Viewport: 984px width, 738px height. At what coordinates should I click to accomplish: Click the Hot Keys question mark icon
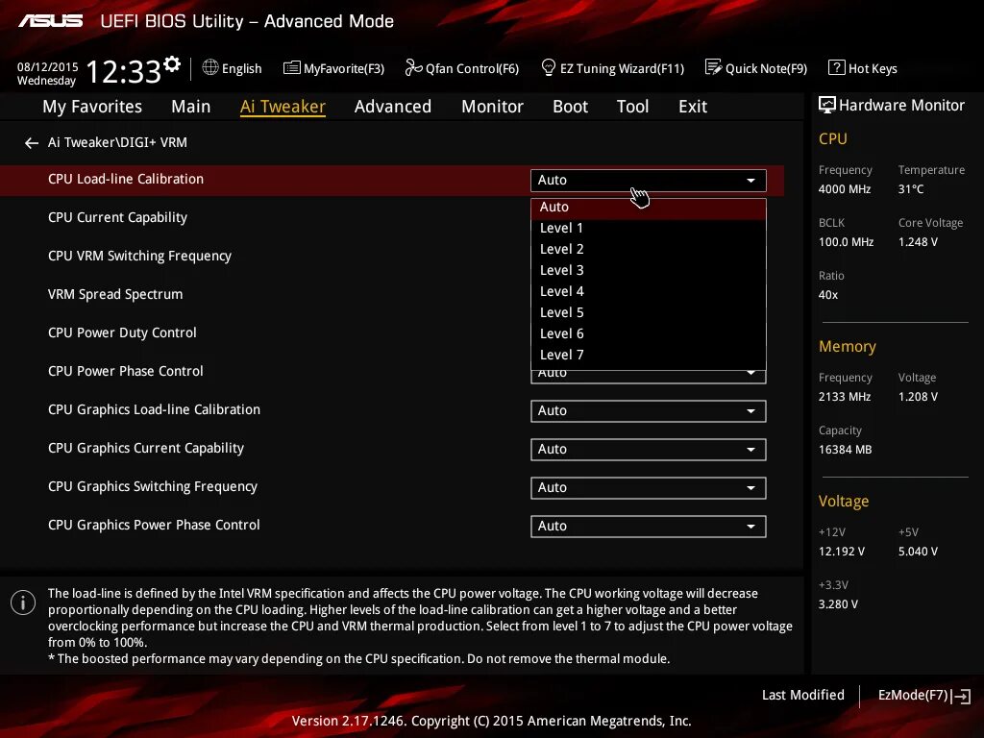(837, 67)
